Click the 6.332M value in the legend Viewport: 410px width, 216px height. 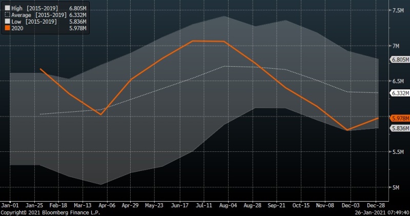[78, 15]
